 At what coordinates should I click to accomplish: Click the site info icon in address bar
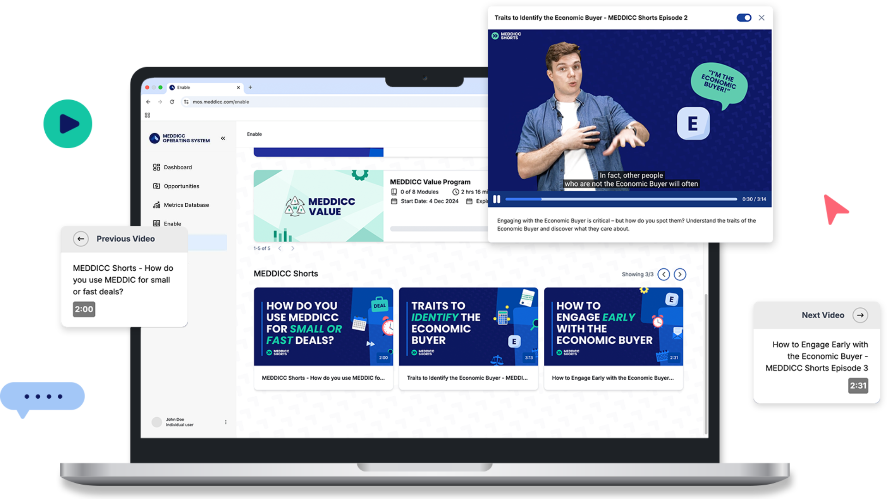(x=186, y=102)
